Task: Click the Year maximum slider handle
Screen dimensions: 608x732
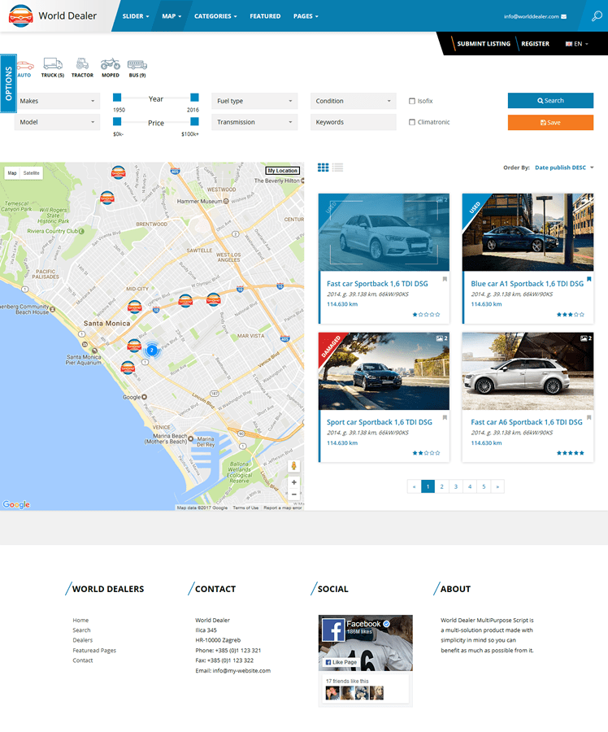Action: pyautogui.click(x=194, y=98)
